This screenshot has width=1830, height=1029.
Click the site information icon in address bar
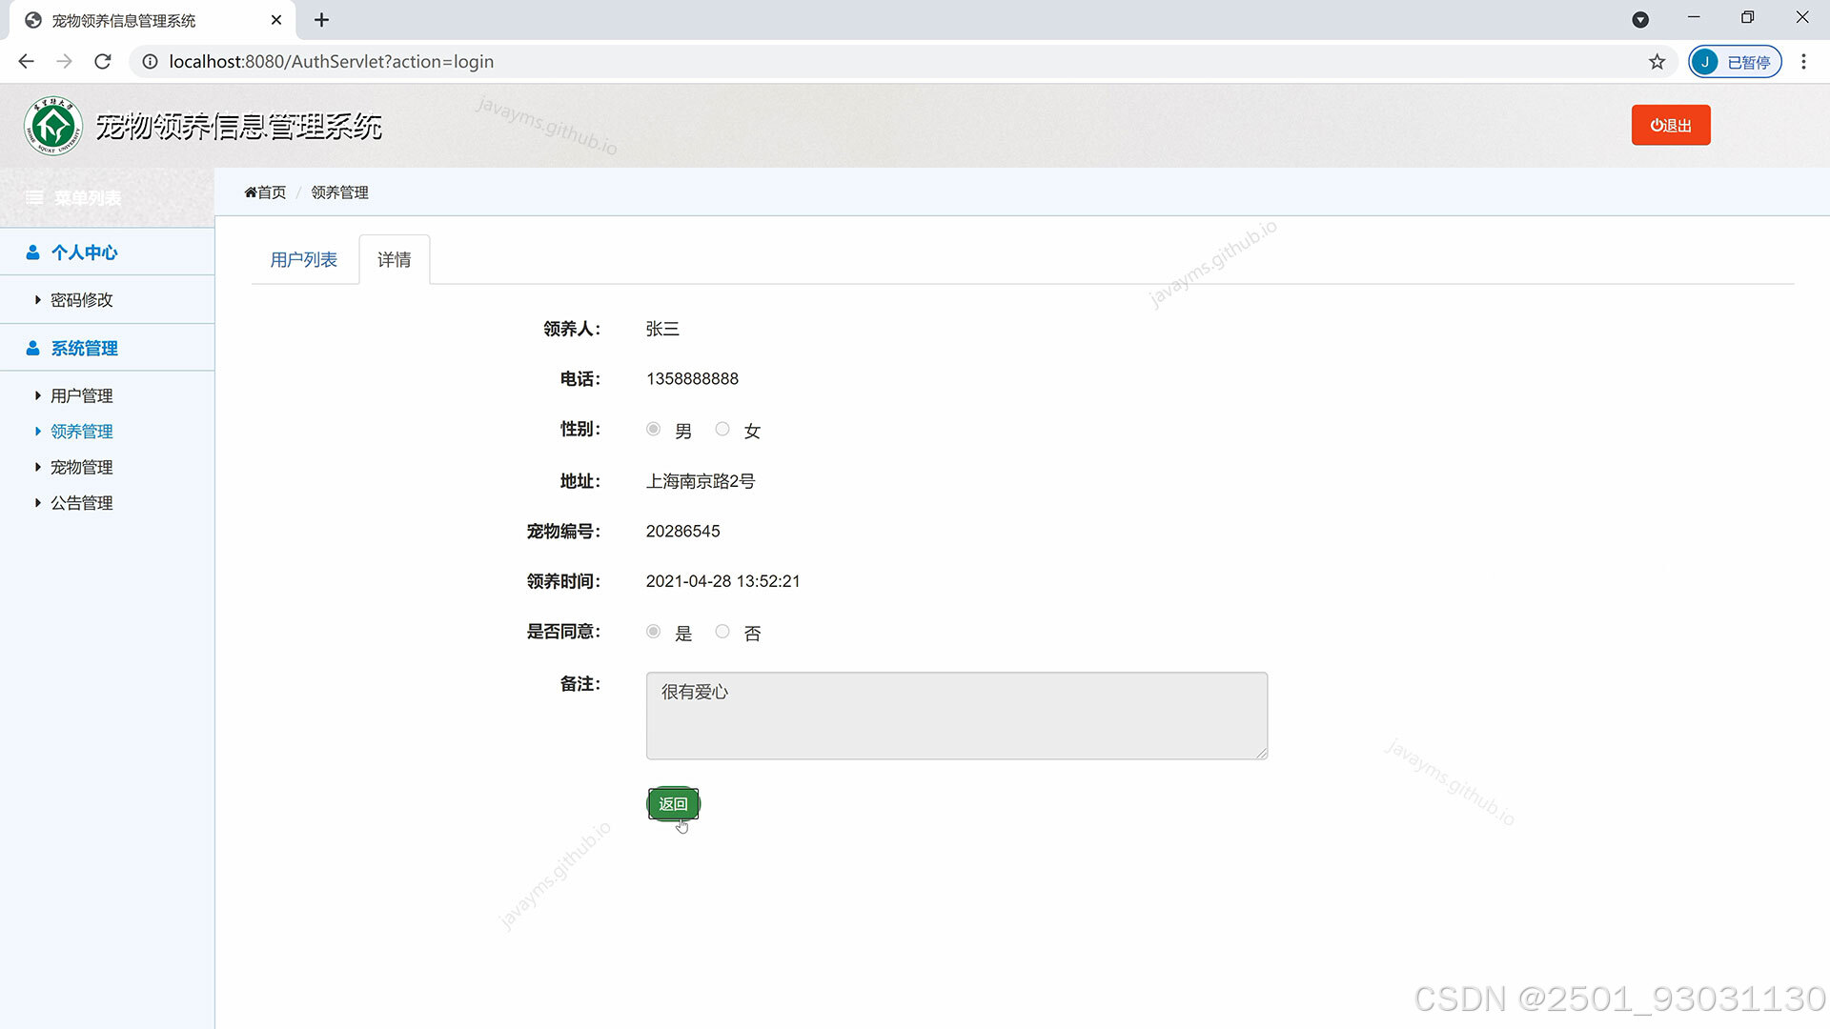point(150,62)
